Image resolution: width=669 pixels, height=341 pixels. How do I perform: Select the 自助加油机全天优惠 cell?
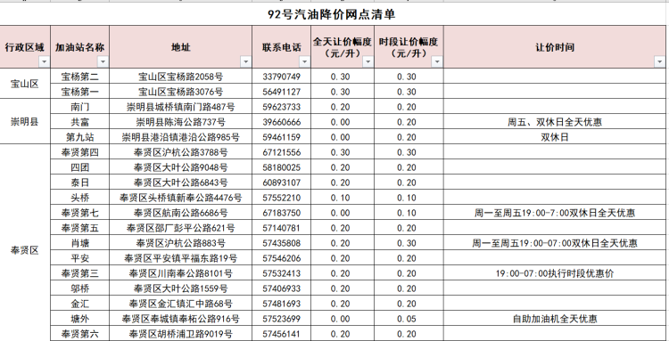555,319
